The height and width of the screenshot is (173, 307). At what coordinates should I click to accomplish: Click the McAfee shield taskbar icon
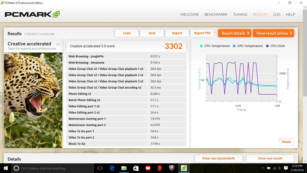coord(172,168)
